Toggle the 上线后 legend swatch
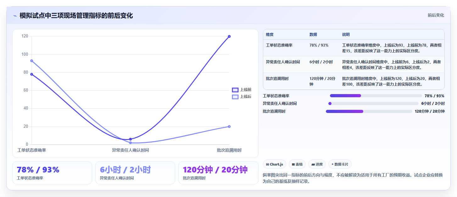The height and width of the screenshot is (197, 457). pyautogui.click(x=235, y=97)
